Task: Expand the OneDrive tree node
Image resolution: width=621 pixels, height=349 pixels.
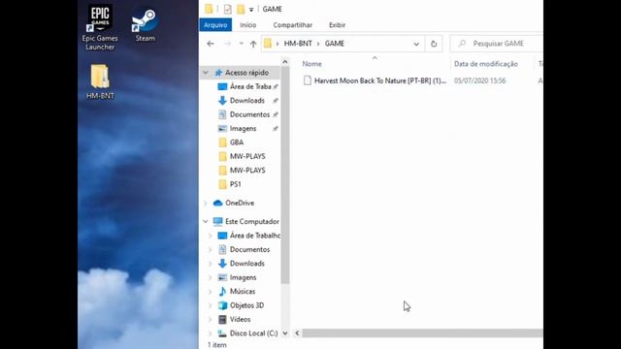Action: [x=205, y=203]
